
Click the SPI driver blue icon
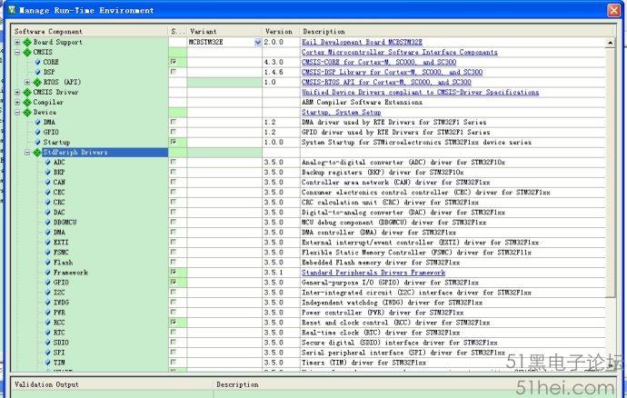click(47, 353)
